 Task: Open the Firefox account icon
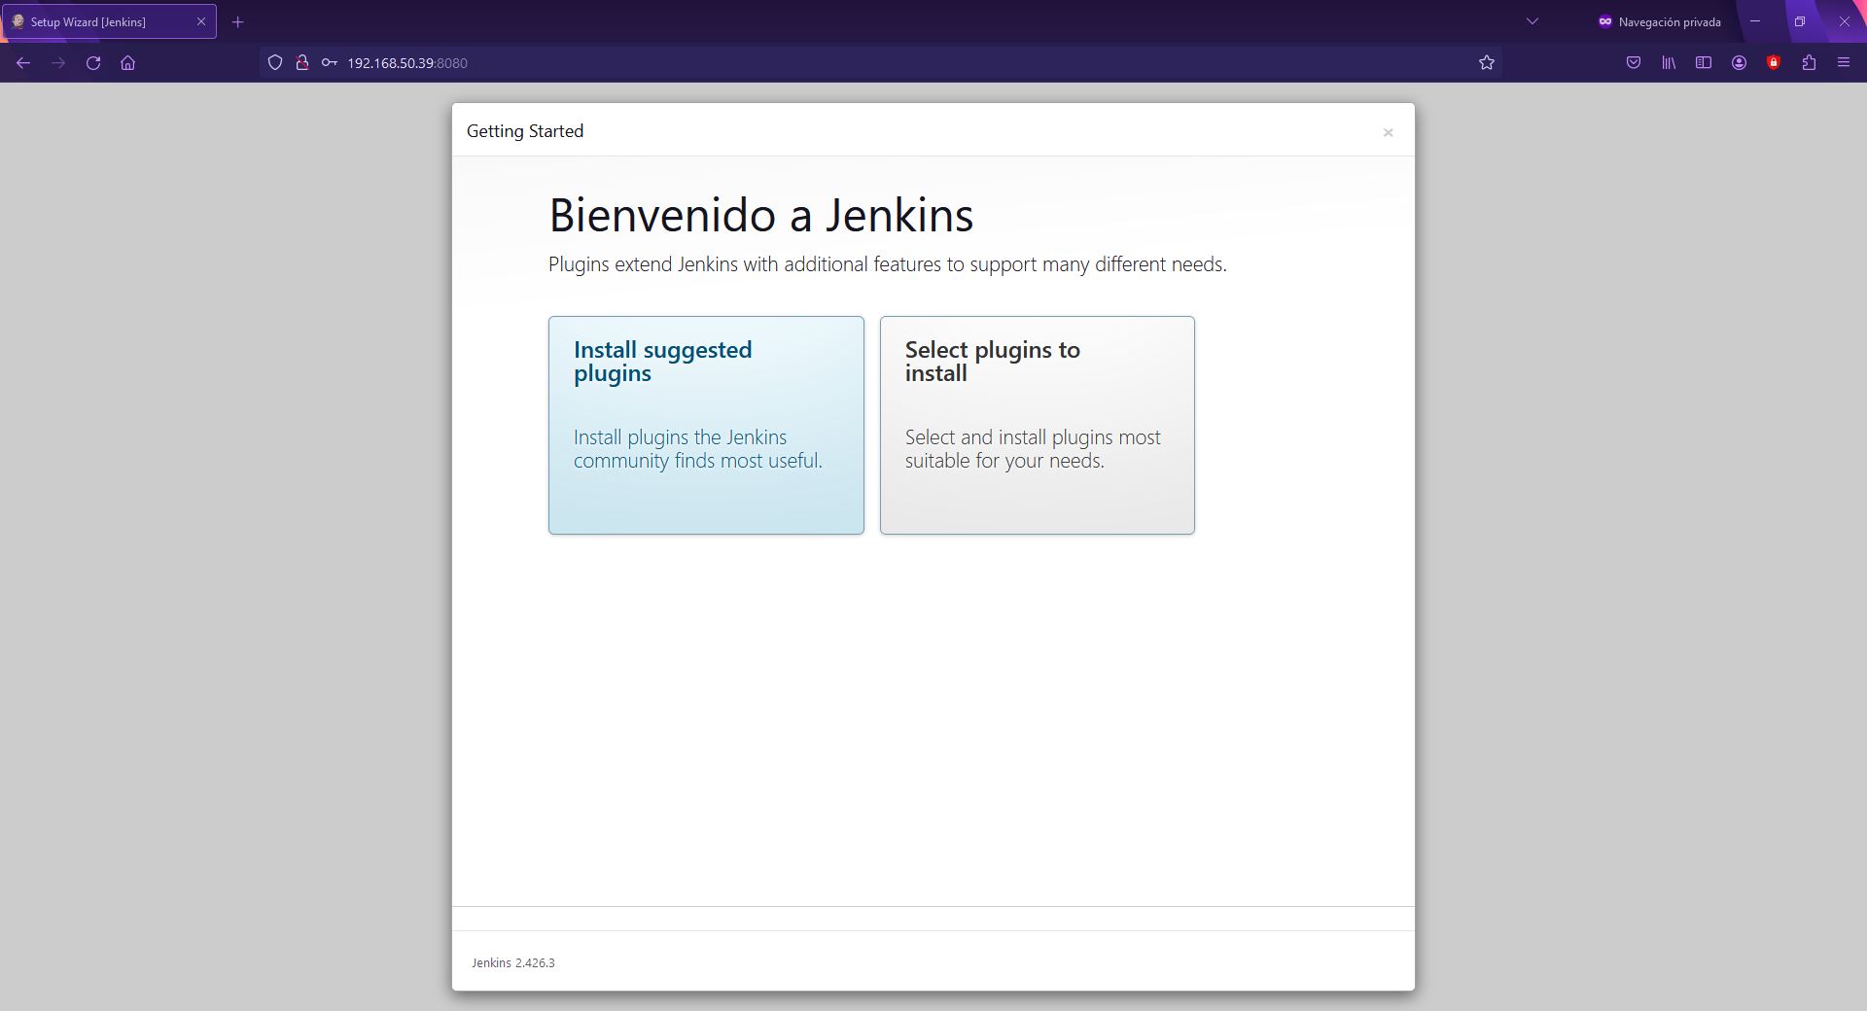click(1739, 63)
